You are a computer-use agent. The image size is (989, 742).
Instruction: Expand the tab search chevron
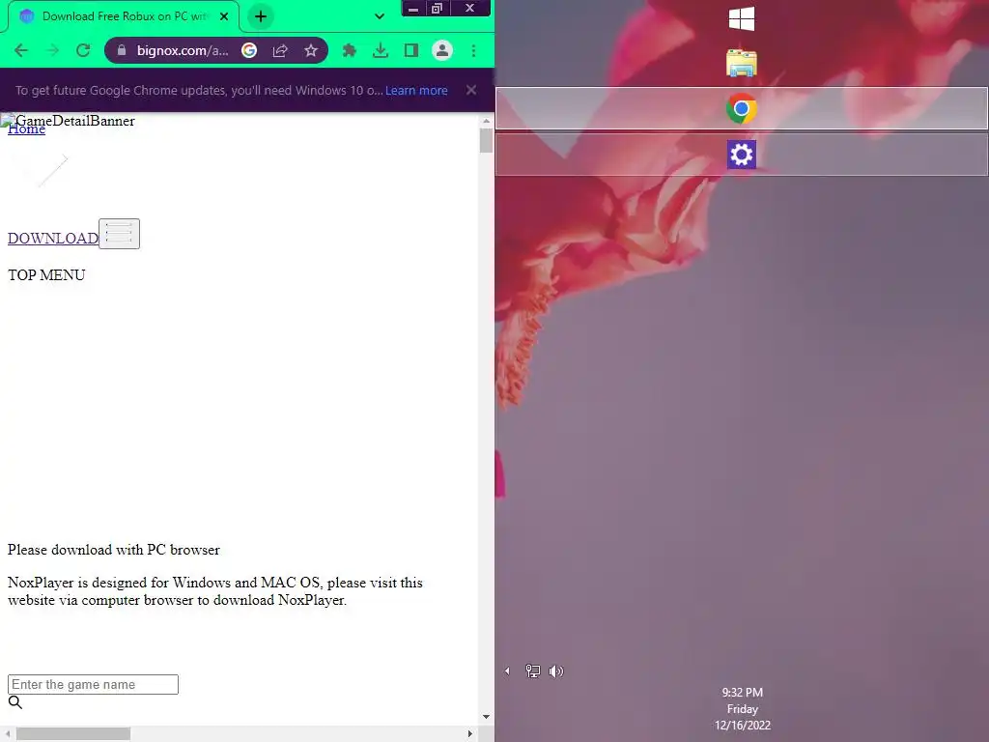[x=380, y=16]
